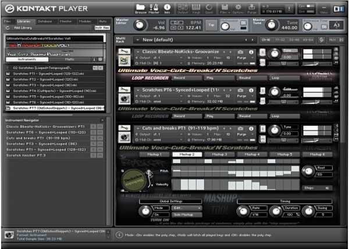349x249 pixels.
Task: Click the NI logo icon
Action: [339, 9]
